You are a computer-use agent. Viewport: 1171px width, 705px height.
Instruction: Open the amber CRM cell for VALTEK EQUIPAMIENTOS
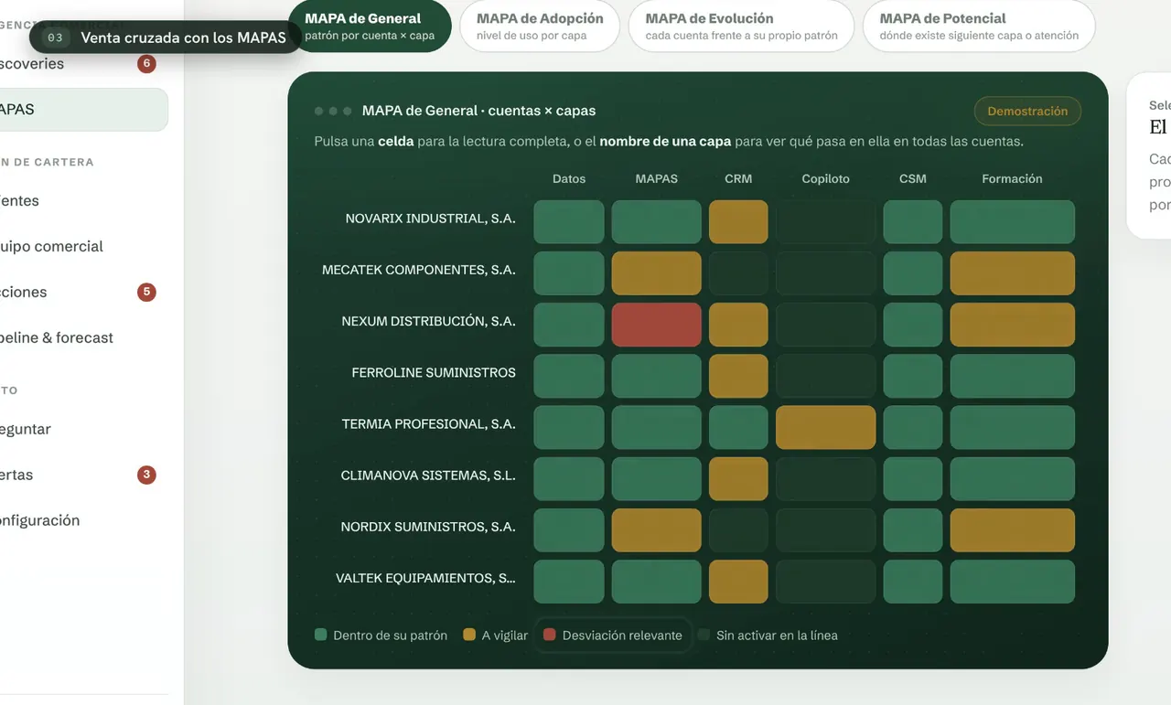coord(738,582)
